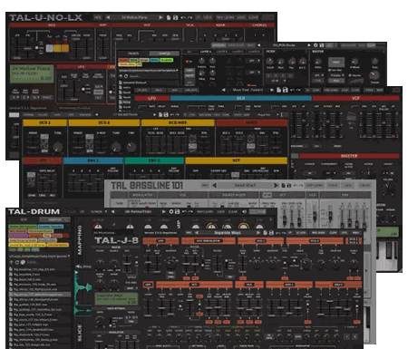Open the pads count dropdown in TAL-Drum header
Image resolution: width=408 pixels, height=349 pixels.
(x=99, y=212)
